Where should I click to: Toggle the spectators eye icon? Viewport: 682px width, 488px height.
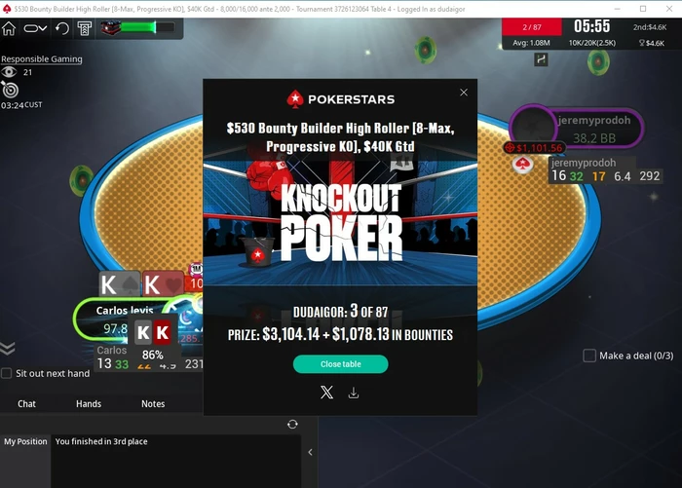[9, 72]
